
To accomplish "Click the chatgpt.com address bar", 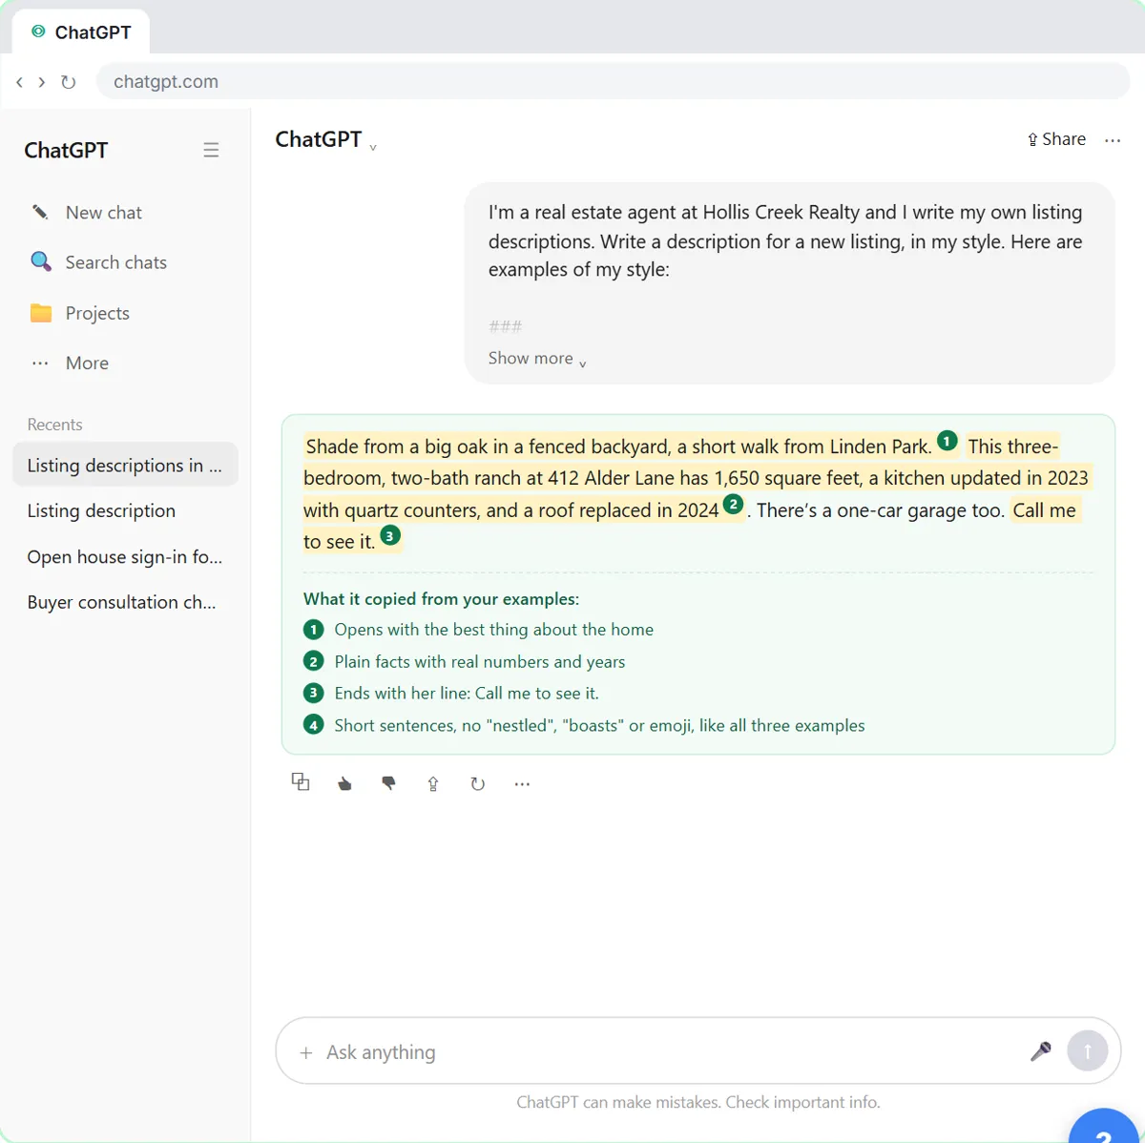I will tap(613, 81).
